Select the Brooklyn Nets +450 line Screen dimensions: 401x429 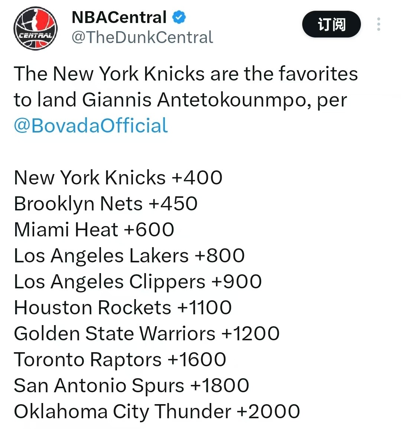[x=106, y=203]
